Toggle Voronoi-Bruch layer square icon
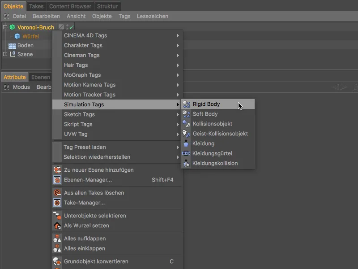This screenshot has width=358, height=269. pos(61,27)
